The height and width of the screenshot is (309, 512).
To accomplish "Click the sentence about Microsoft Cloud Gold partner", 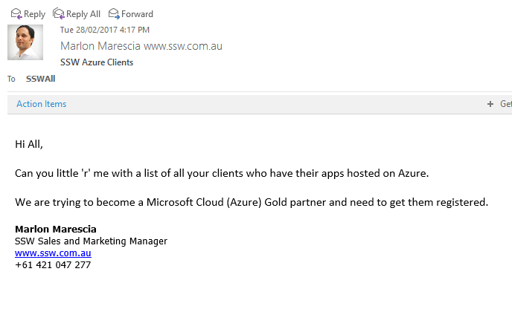I will point(251,202).
